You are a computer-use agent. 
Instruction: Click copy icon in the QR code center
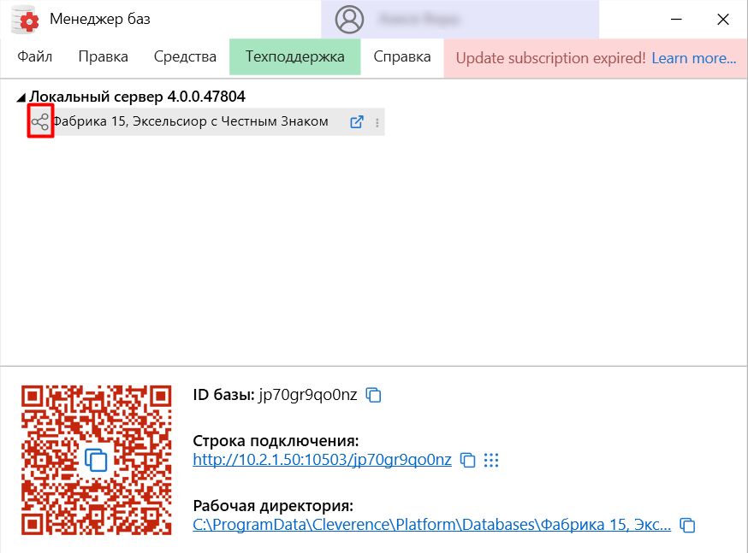coord(96,459)
